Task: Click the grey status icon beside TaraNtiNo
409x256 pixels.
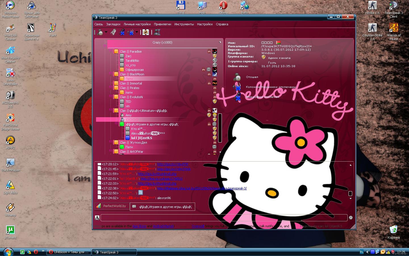Action: 122,61
